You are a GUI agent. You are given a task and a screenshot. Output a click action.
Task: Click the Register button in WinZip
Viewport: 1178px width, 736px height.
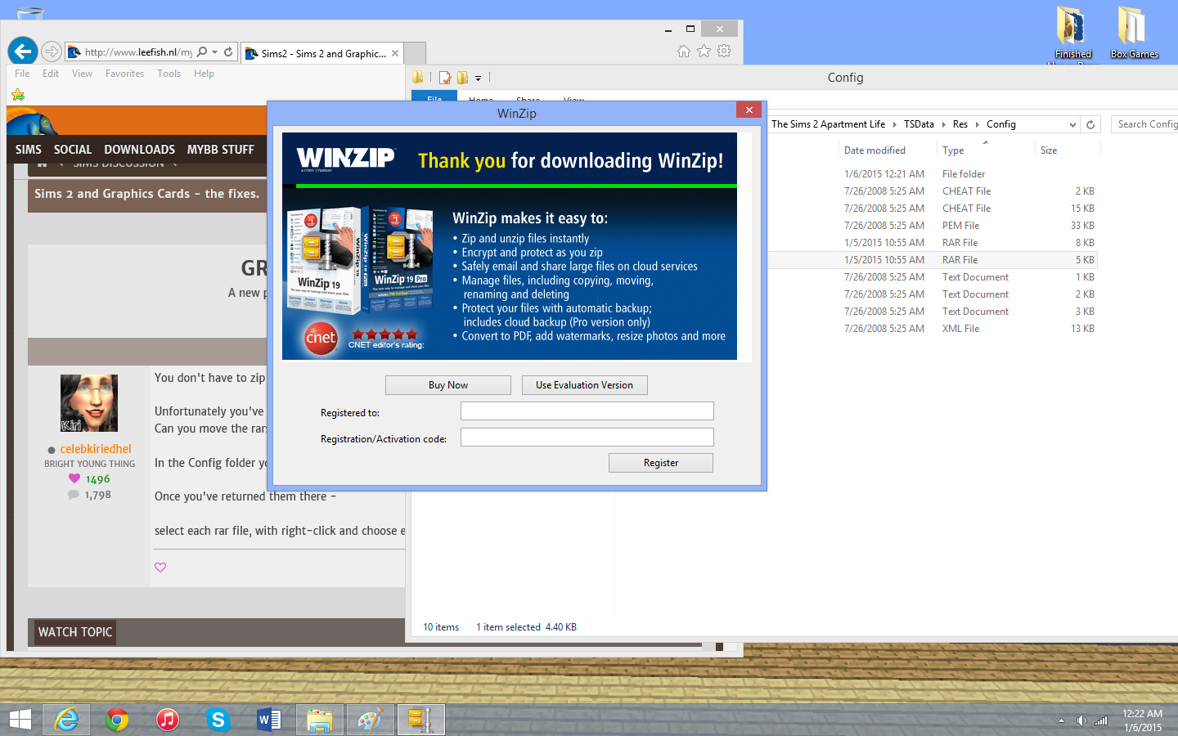(x=660, y=463)
